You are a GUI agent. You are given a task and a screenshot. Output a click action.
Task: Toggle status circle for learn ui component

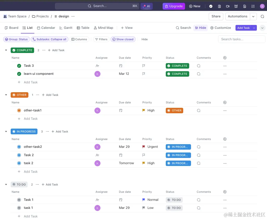click(19, 74)
